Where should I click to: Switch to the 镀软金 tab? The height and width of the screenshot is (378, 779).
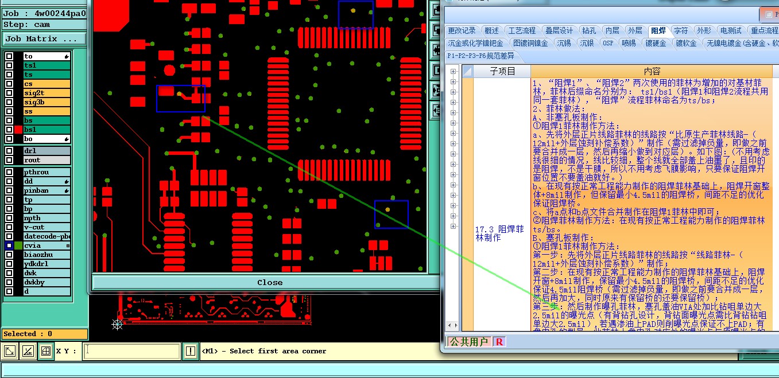(686, 43)
